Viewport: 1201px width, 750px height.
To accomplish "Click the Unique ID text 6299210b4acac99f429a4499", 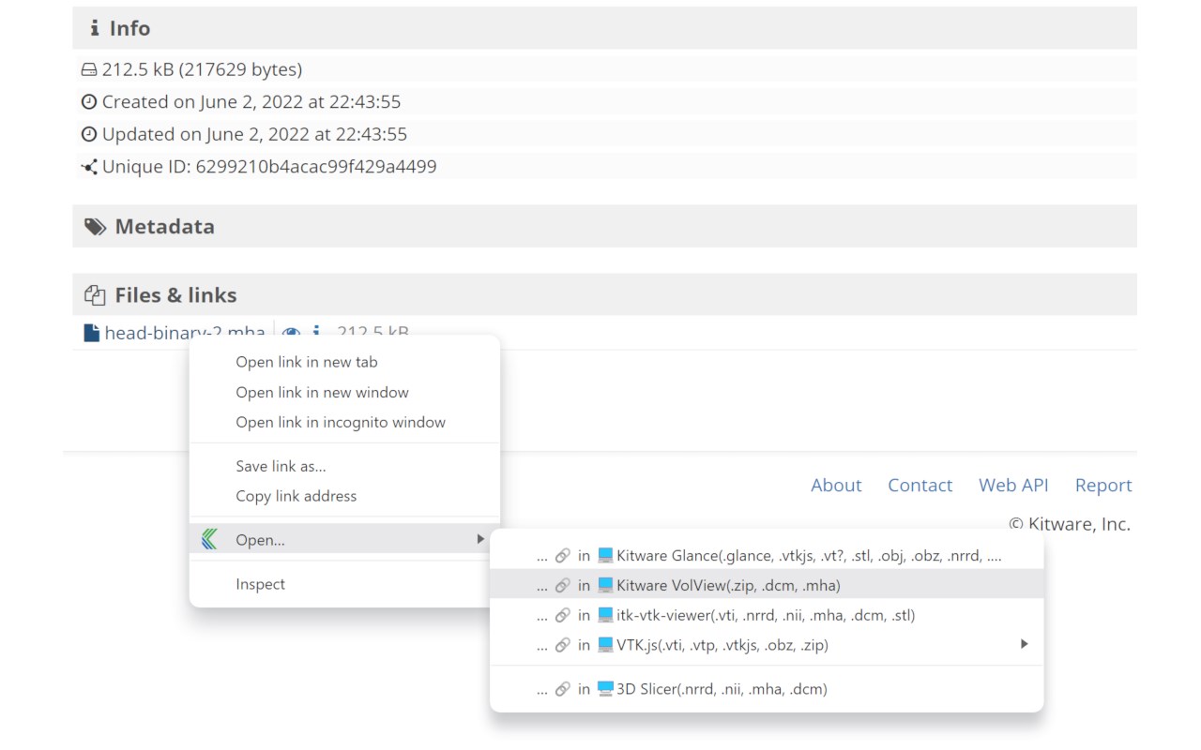I will (x=316, y=167).
